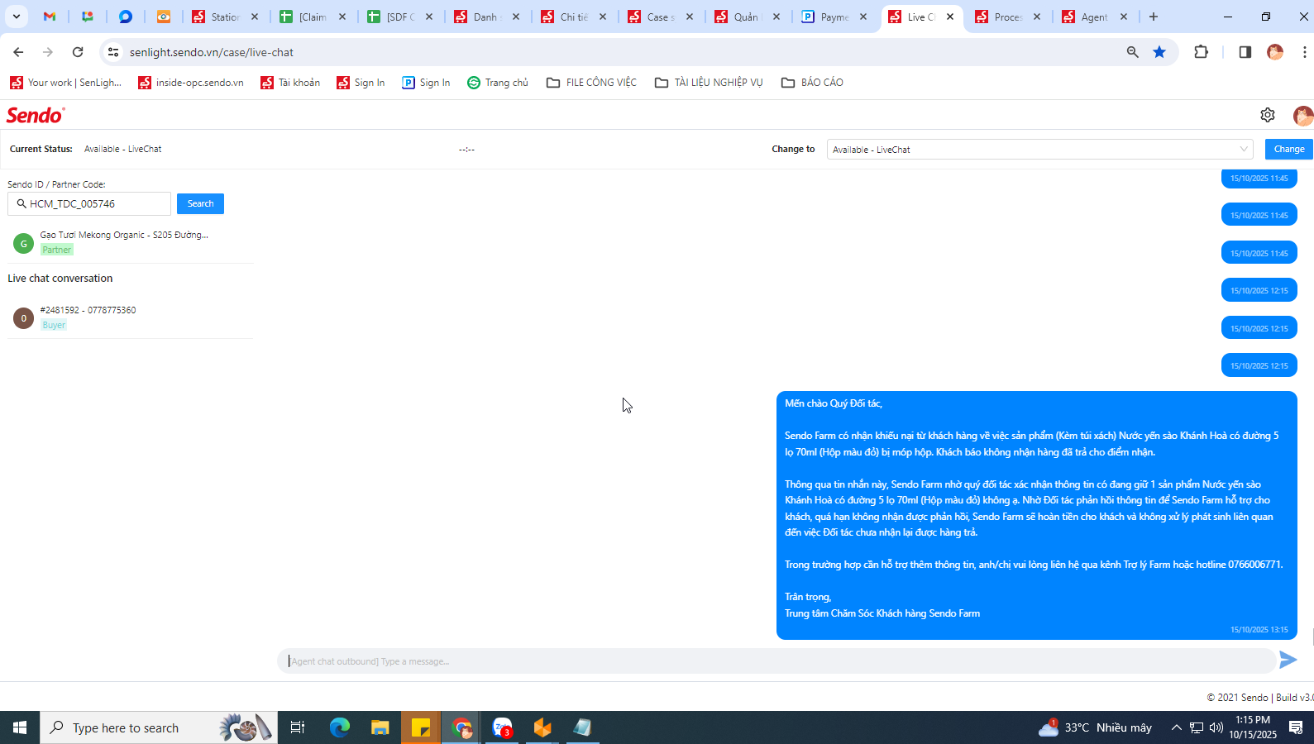Screen dimensions: 1314x744
Task: Show hidden system tray icons
Action: [1176, 727]
